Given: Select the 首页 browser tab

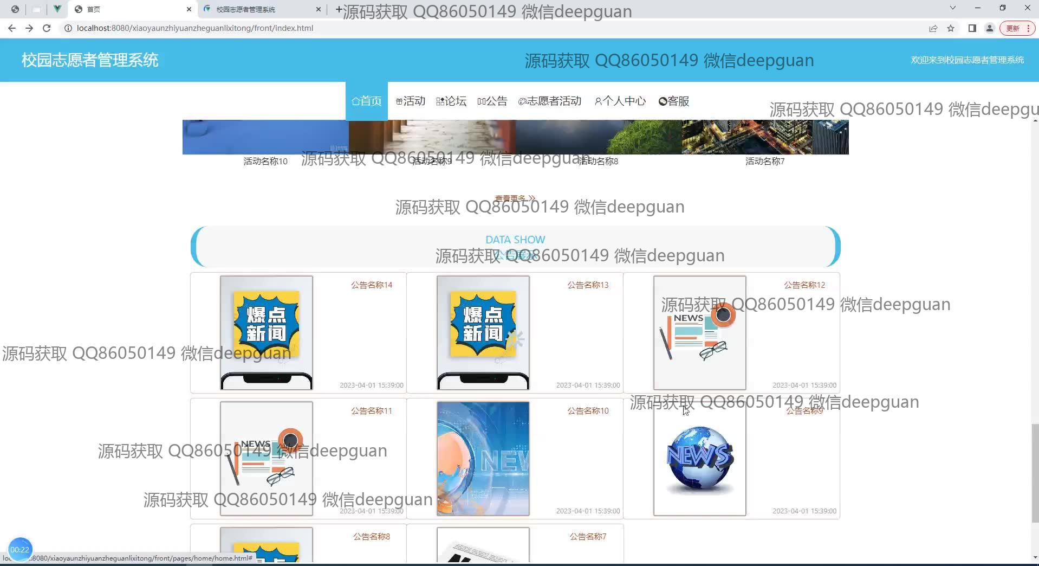Looking at the screenshot, I should coord(133,9).
